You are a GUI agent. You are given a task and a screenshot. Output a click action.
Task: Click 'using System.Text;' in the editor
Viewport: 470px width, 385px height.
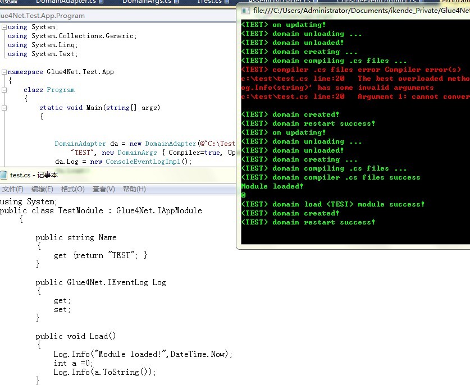(x=43, y=54)
